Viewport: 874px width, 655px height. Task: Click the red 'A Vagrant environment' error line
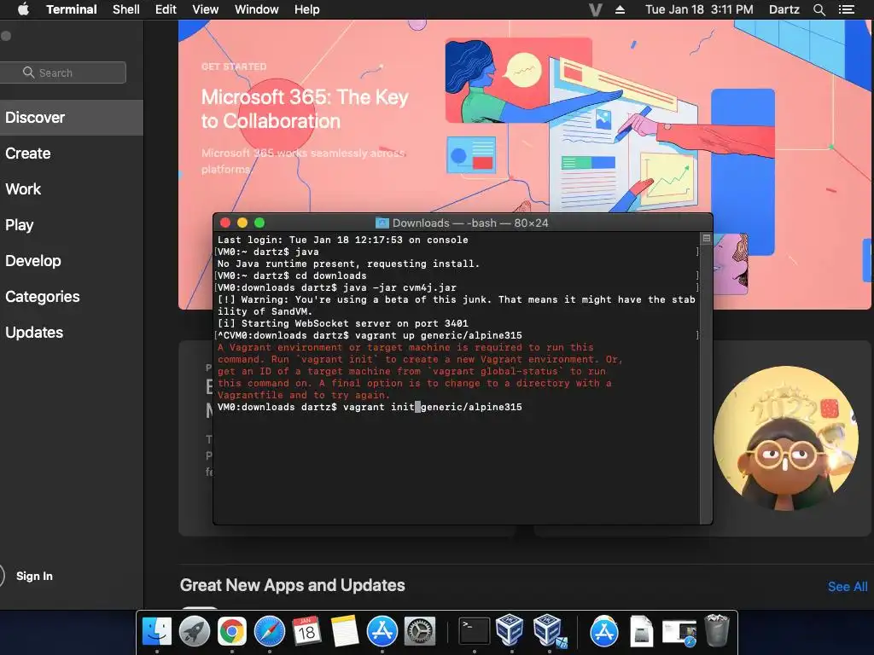405,348
